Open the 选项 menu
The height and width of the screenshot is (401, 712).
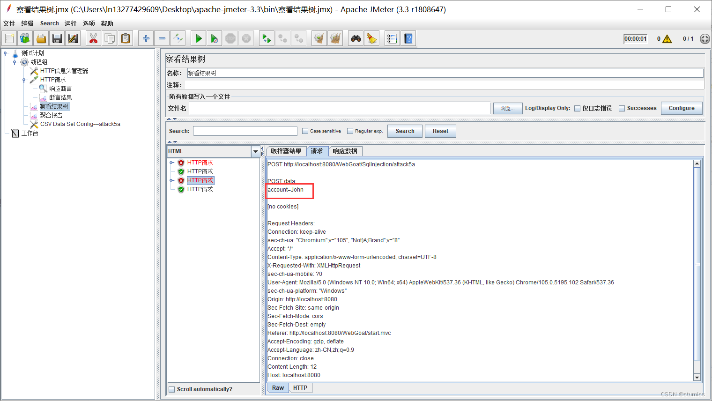coord(89,23)
